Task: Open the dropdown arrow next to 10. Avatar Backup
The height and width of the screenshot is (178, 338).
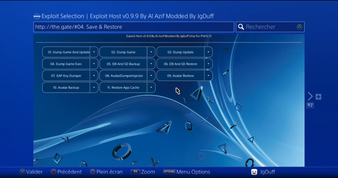Action: [x=94, y=87]
